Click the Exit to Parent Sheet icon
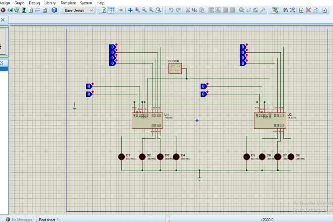This screenshot has width=333, height=222. click(x=315, y=10)
